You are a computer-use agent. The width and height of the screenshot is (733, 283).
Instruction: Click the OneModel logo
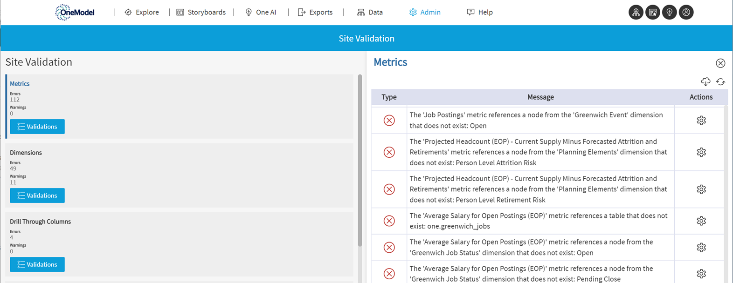tap(75, 13)
